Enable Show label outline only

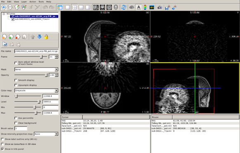click(2, 139)
